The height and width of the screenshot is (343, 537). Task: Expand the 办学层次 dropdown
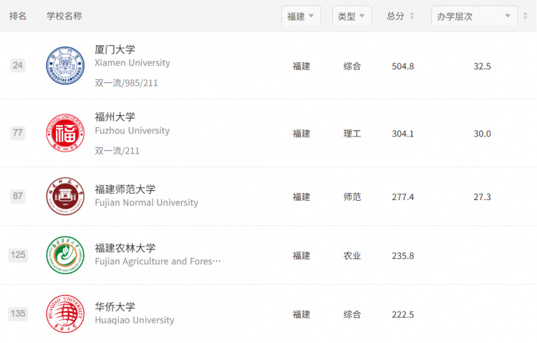pyautogui.click(x=474, y=16)
